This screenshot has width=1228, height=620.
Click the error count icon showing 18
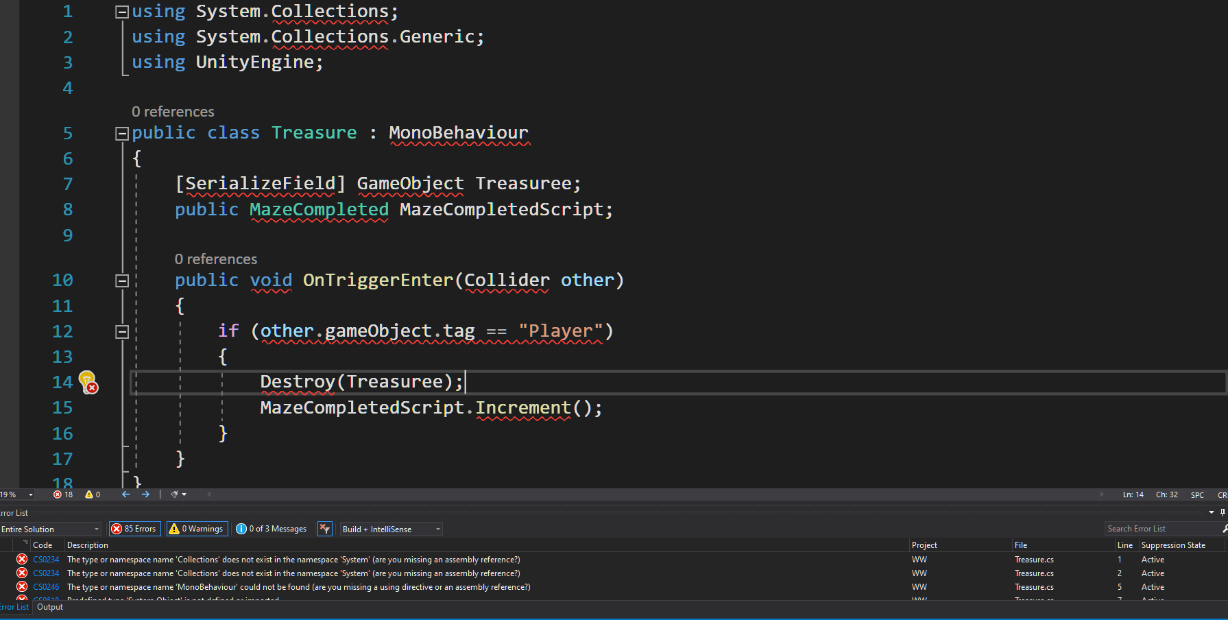58,494
